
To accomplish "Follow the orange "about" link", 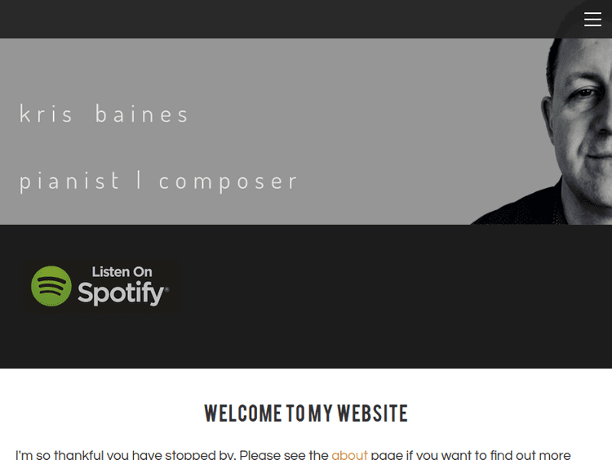I will [349, 454].
